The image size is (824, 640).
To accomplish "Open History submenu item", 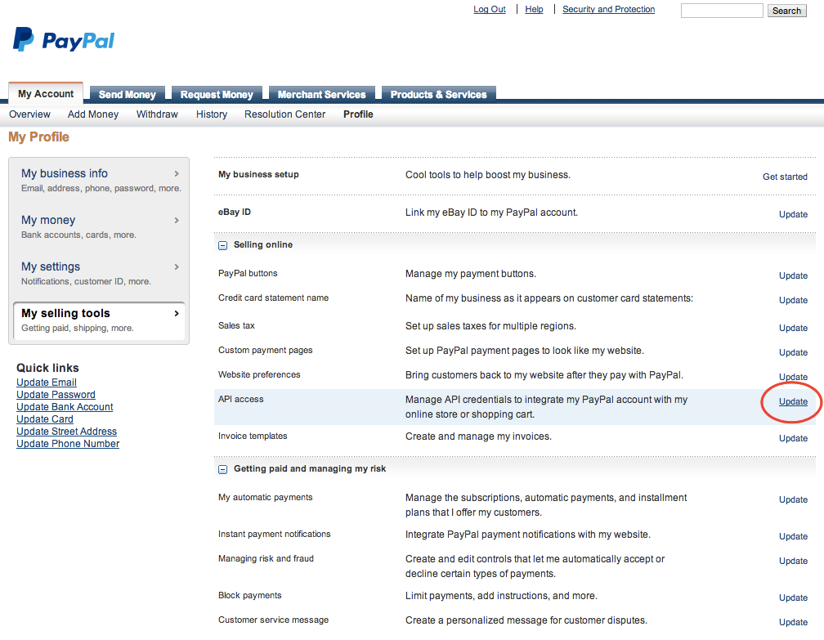I will coord(212,114).
